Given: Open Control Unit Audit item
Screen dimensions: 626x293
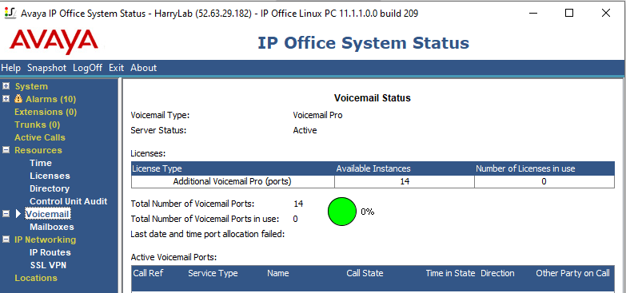Looking at the screenshot, I should [69, 201].
